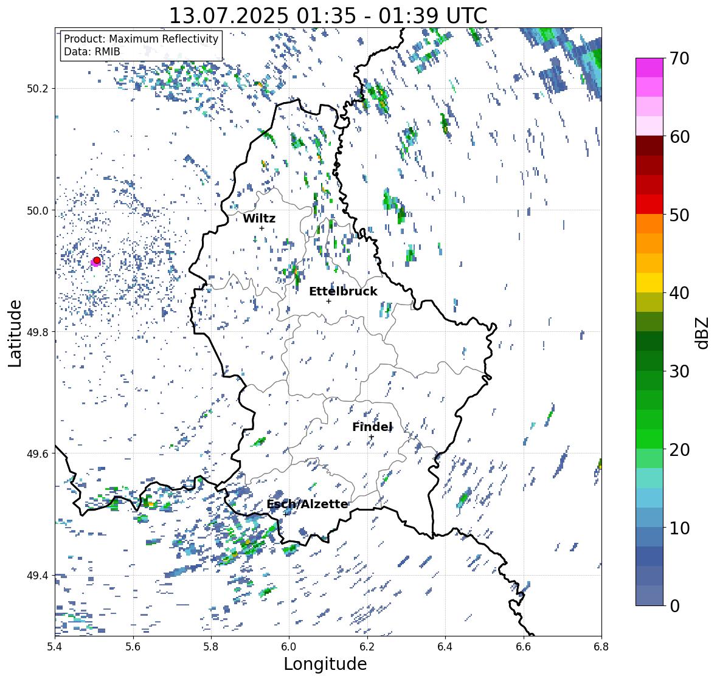Click the red dot radar marker
Image resolution: width=717 pixels, height=679 pixels.
[97, 260]
